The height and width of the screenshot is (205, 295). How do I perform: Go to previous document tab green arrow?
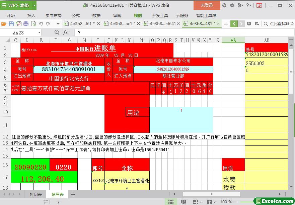234,24
